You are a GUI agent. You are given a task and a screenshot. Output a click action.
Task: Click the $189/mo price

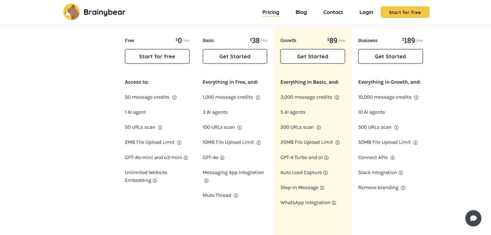412,40
